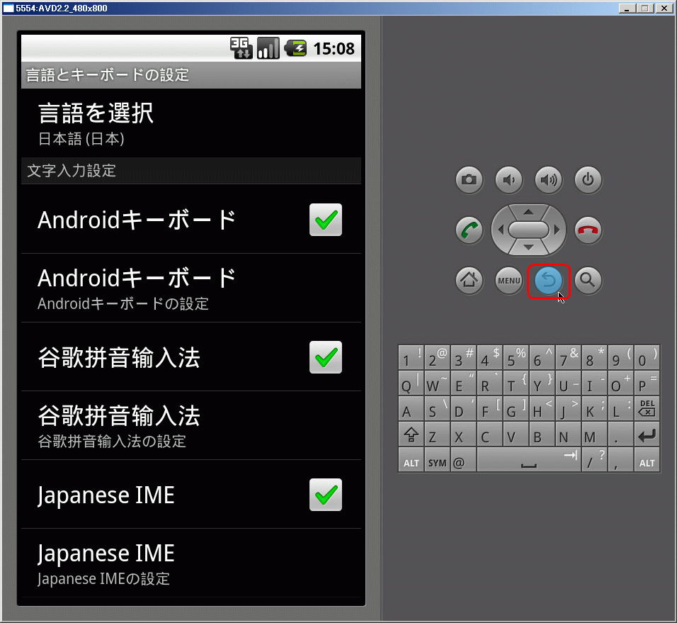Click the emulator window system icon
This screenshot has width=677, height=623.
click(x=8, y=9)
